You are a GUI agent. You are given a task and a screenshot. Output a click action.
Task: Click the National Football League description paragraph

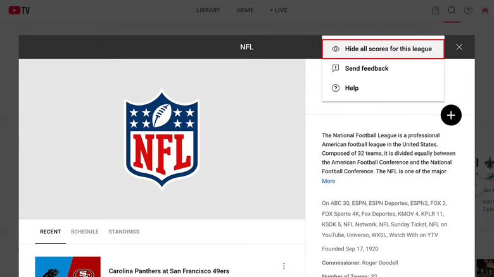tap(388, 153)
